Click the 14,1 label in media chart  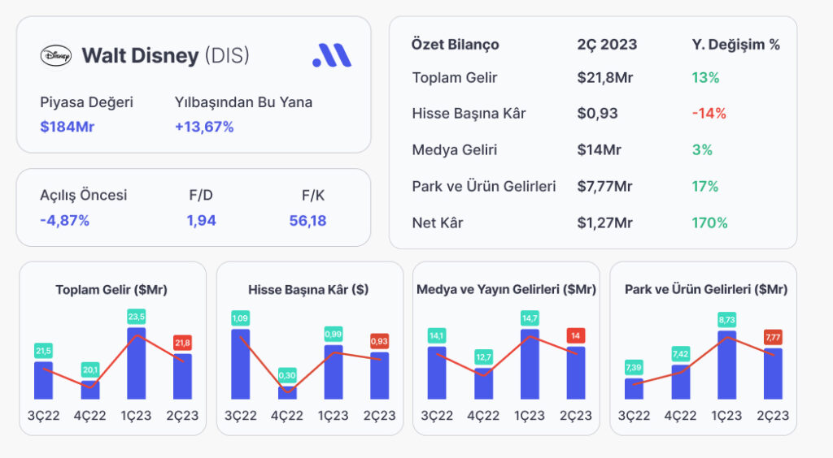[437, 335]
